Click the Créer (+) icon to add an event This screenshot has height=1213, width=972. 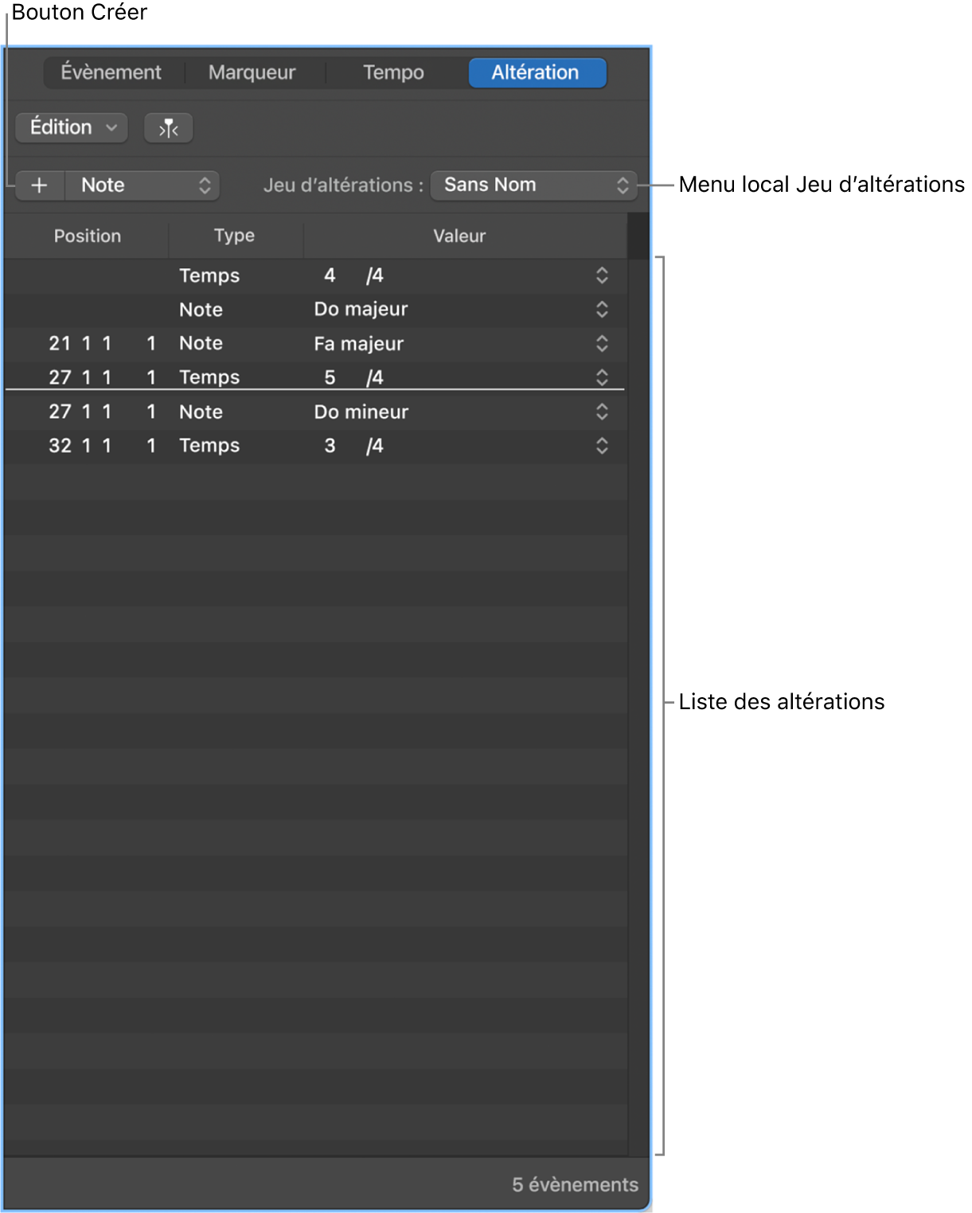[x=39, y=185]
